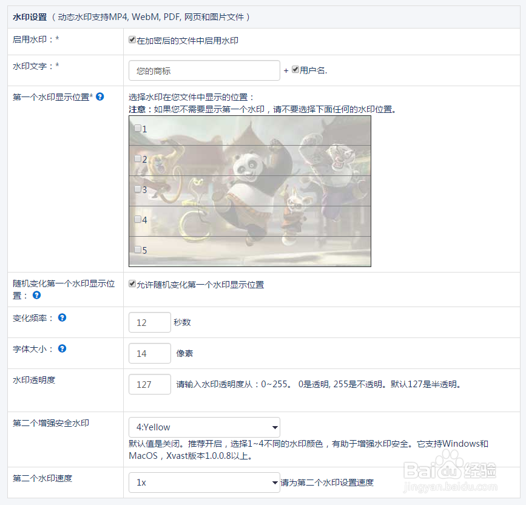Click the 字体大小 field showing 14
This screenshot has width=526, height=505.
pos(150,353)
